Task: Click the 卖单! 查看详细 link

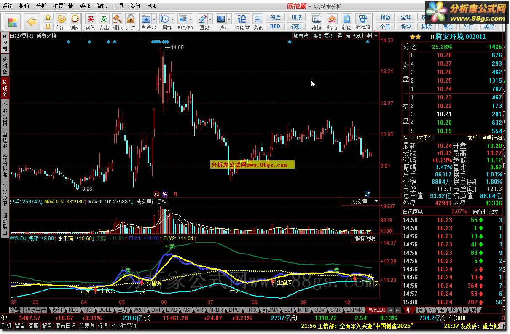Action: point(484,138)
